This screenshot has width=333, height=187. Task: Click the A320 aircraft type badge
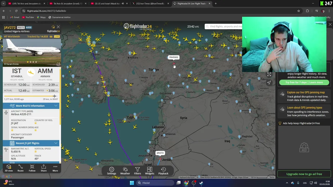29,28
